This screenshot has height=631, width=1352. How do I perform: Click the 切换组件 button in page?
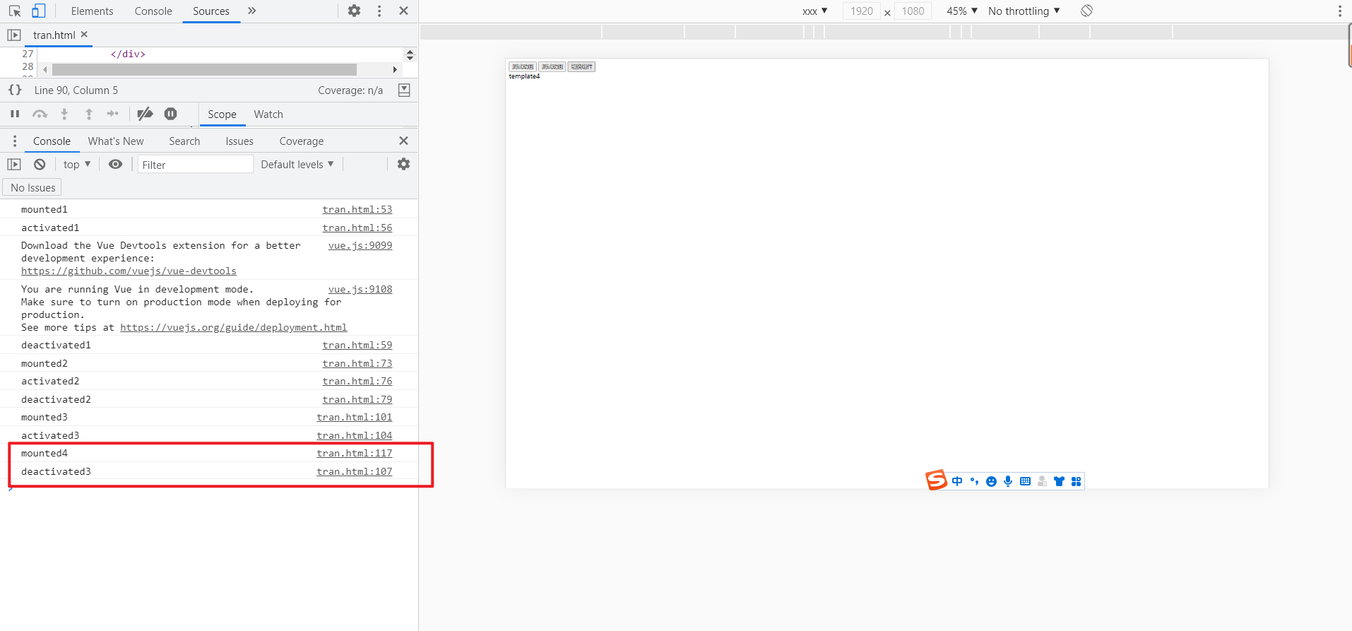(x=581, y=66)
